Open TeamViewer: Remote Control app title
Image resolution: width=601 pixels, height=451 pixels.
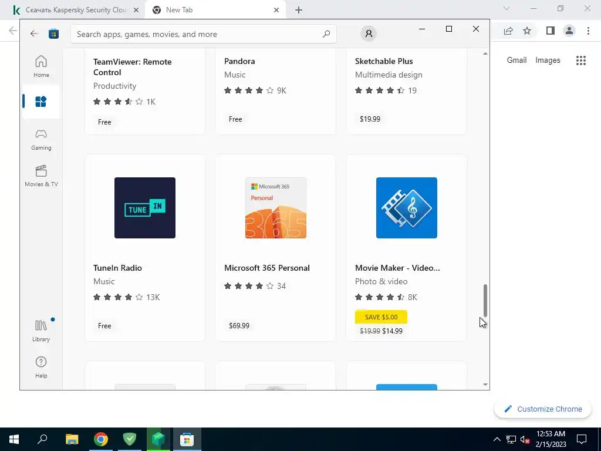[x=132, y=67]
